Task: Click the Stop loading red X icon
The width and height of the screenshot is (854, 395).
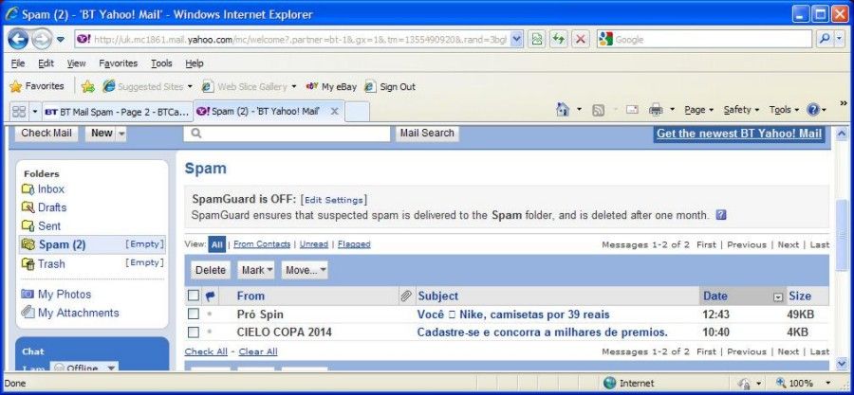Action: [x=581, y=39]
